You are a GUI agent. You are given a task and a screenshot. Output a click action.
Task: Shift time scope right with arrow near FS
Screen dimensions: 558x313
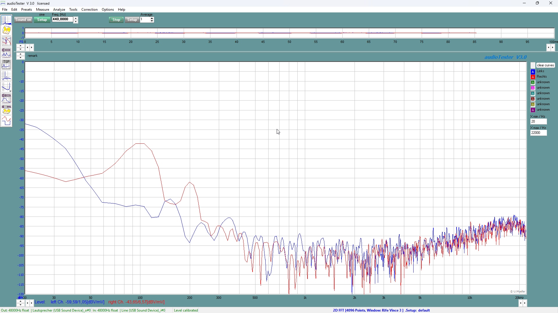32,48
